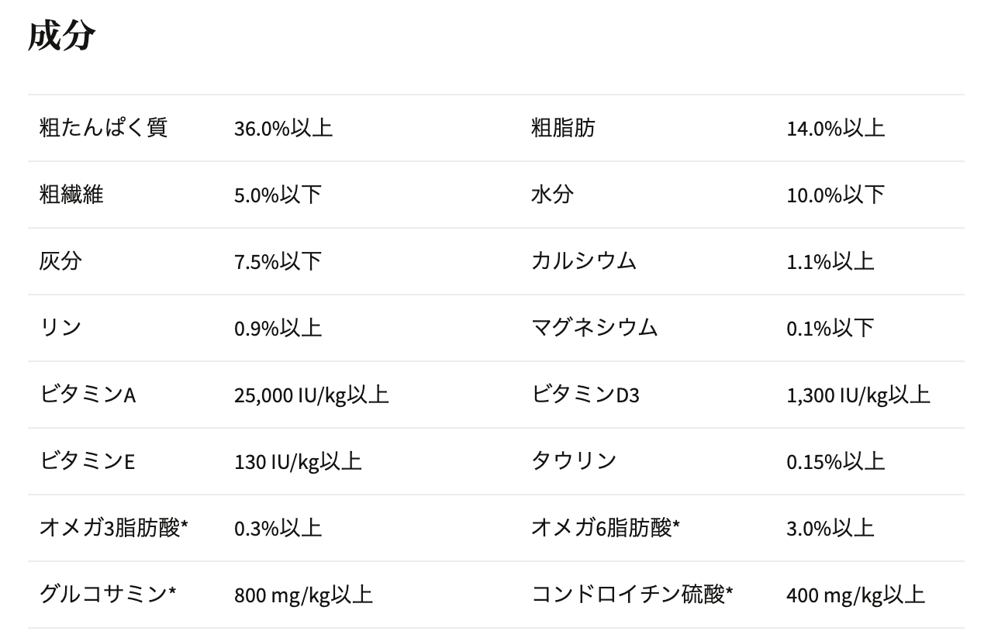This screenshot has height=631, width=991.
Task: Click the 14.0%以上 fat value
Action: [835, 129]
